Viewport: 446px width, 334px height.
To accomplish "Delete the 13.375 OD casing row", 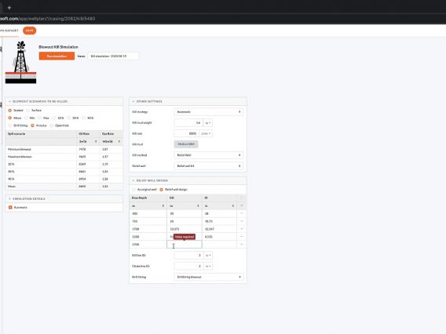I will (242, 229).
